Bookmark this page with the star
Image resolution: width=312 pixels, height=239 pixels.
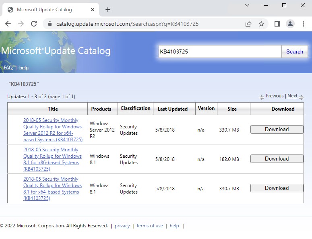261,24
